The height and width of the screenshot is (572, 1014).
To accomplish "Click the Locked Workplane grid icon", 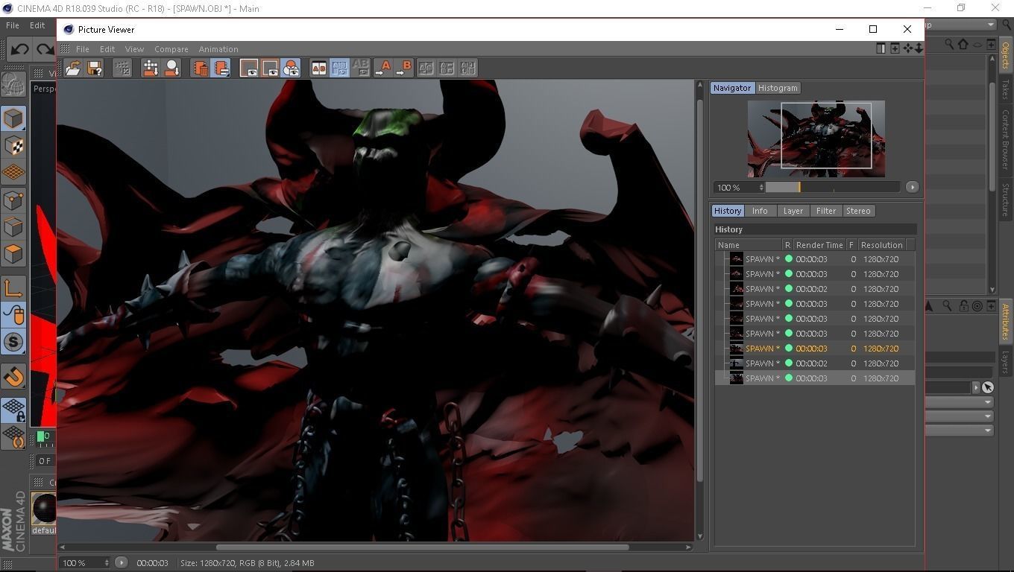I will click(13, 409).
